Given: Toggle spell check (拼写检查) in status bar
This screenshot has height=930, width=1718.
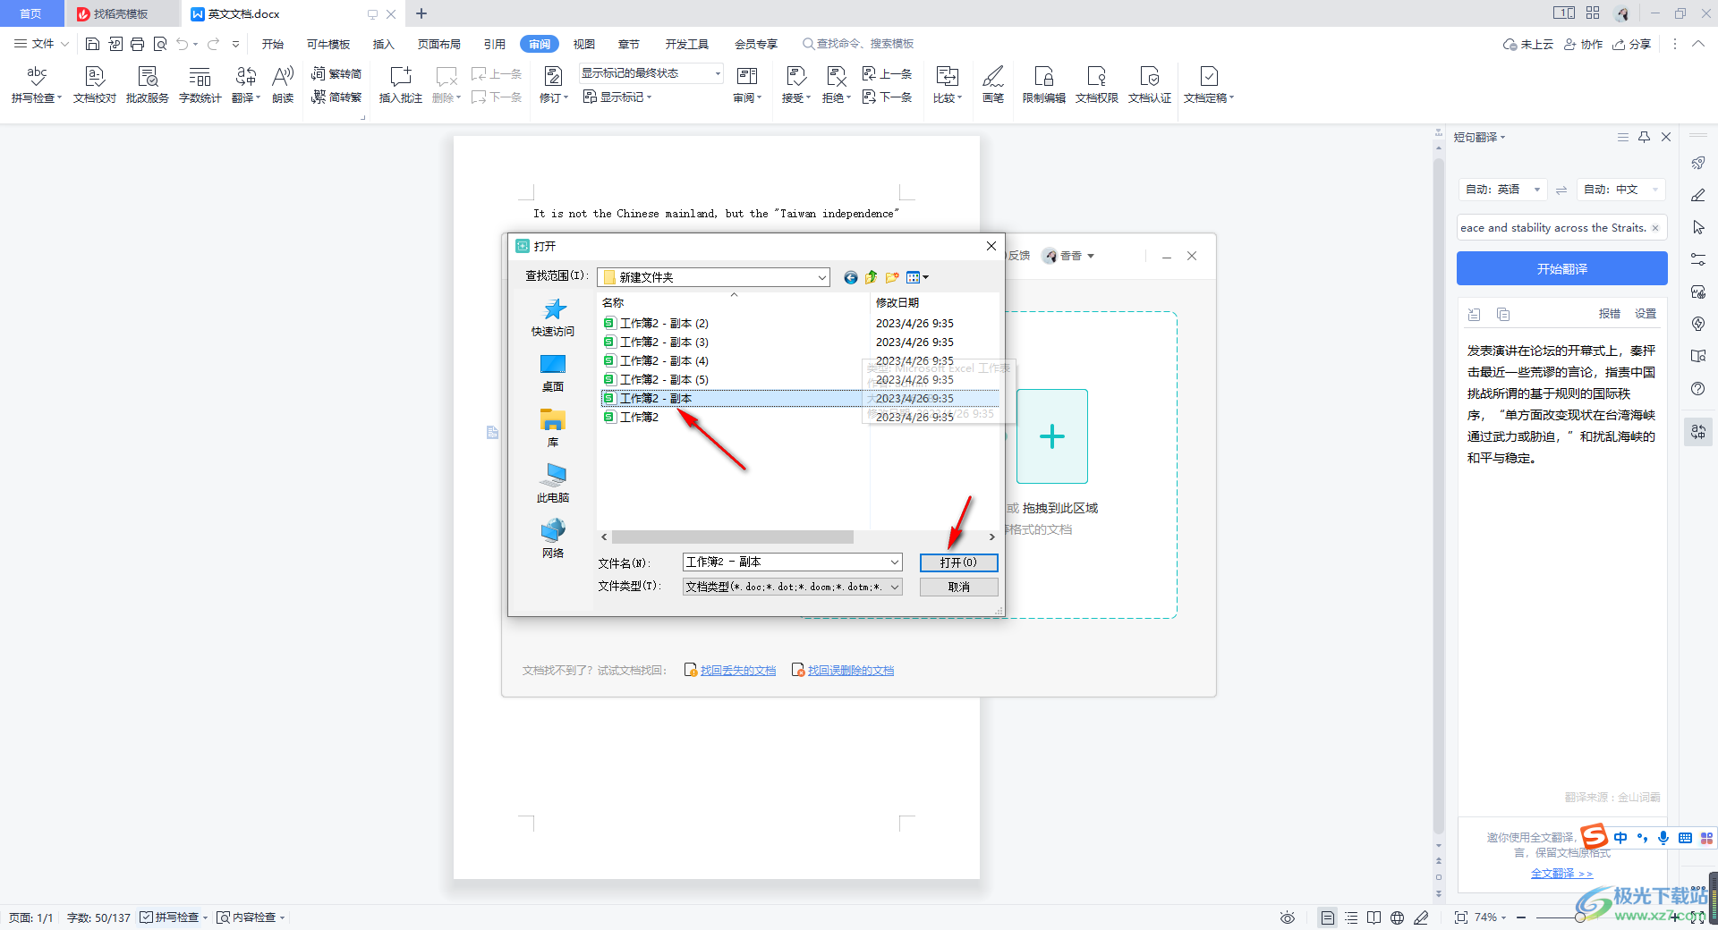Looking at the screenshot, I should click(x=171, y=917).
